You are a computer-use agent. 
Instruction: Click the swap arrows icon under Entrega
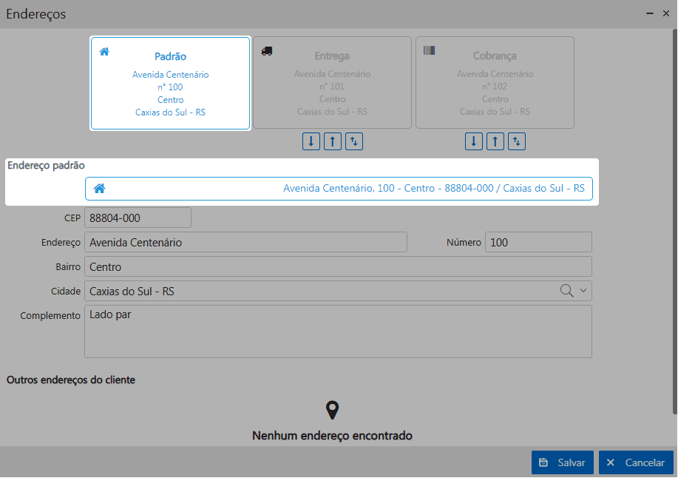click(355, 141)
